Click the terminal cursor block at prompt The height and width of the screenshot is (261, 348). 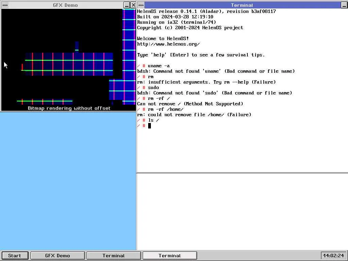point(150,126)
